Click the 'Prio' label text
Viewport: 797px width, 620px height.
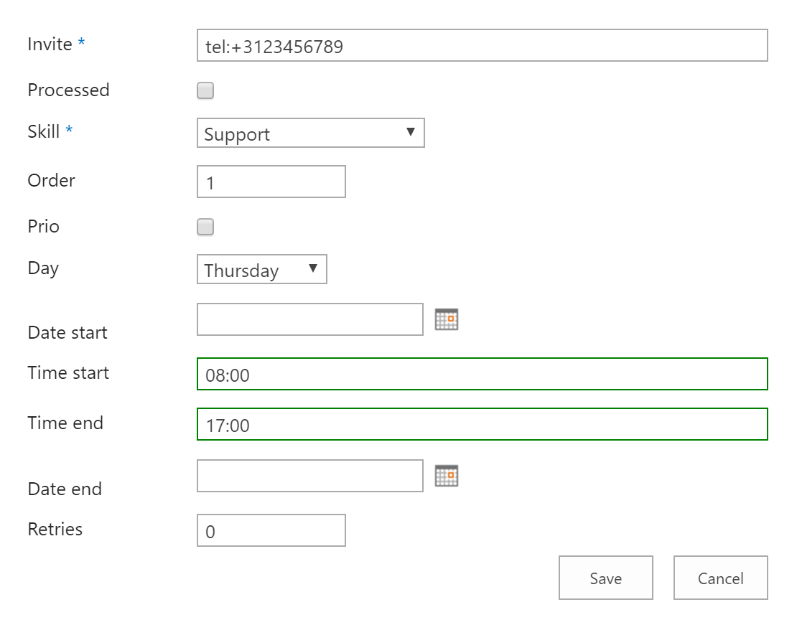tap(43, 227)
